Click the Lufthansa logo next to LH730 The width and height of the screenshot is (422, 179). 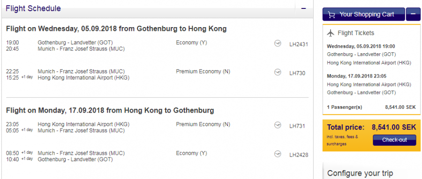278,72
